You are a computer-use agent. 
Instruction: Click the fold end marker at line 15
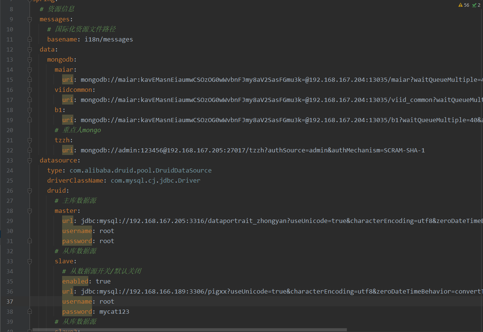tap(30, 80)
